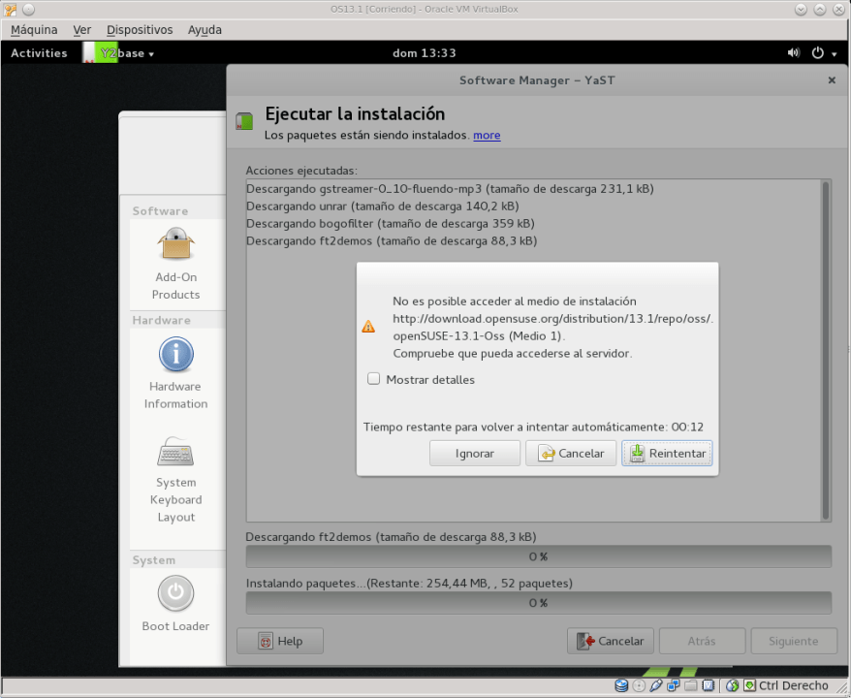Image resolution: width=851 pixels, height=698 pixels.
Task: Click the network activity icon in the status bar
Action: [x=671, y=684]
